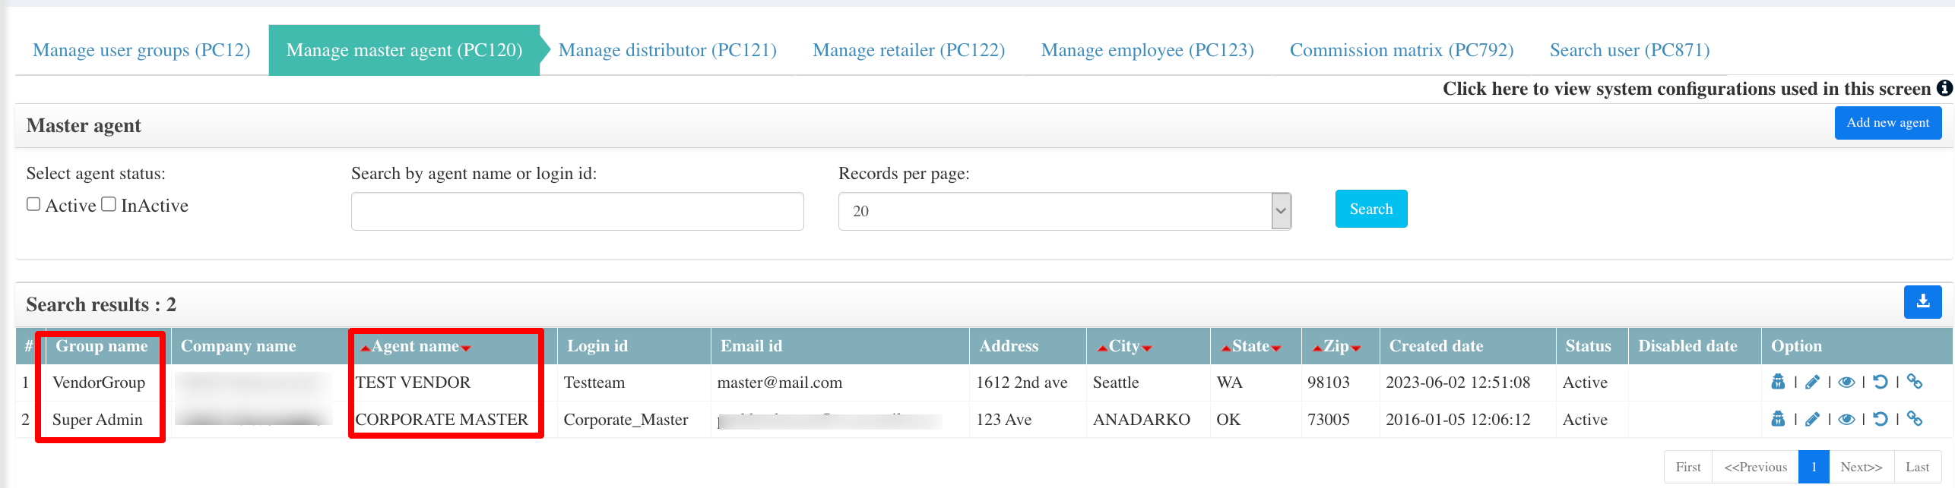Click the chain link icon for CORPORATE MASTER

[1915, 419]
